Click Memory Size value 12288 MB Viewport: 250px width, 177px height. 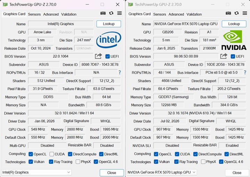tap(169, 105)
